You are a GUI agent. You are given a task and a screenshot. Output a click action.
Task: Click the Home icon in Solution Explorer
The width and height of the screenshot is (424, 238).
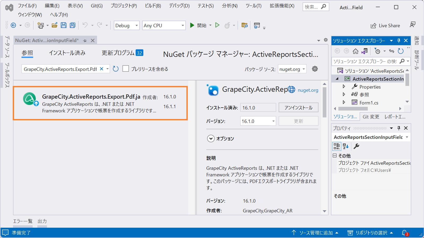coord(355,51)
